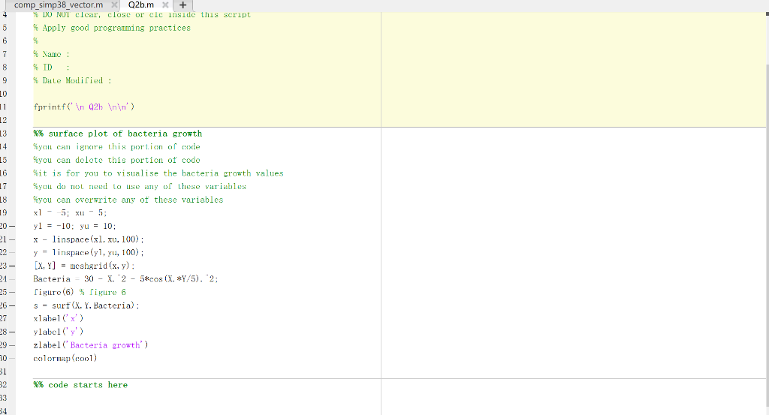Viewport: 769px width, 415px height.
Task: Open a new editor tab with plus button
Action: (x=183, y=5)
